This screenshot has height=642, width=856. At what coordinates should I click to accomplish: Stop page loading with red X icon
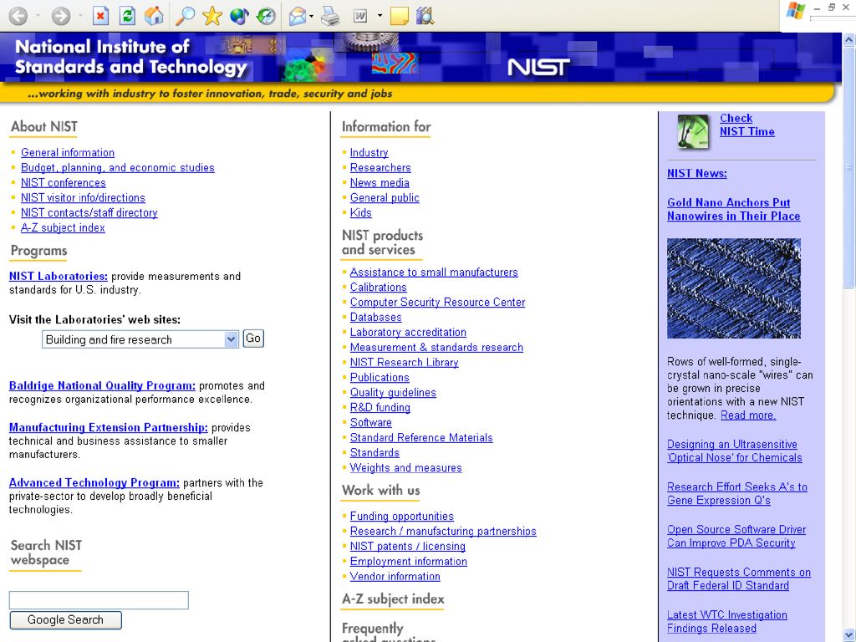pyautogui.click(x=100, y=16)
